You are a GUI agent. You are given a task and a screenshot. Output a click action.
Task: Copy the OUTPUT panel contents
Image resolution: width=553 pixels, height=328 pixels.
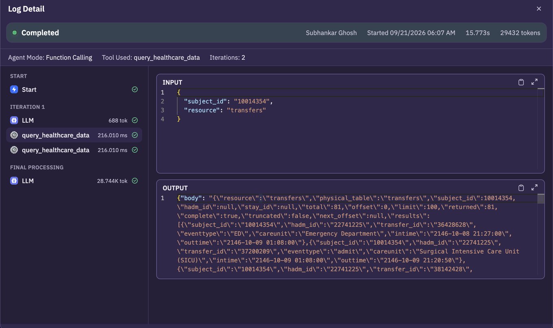click(521, 188)
